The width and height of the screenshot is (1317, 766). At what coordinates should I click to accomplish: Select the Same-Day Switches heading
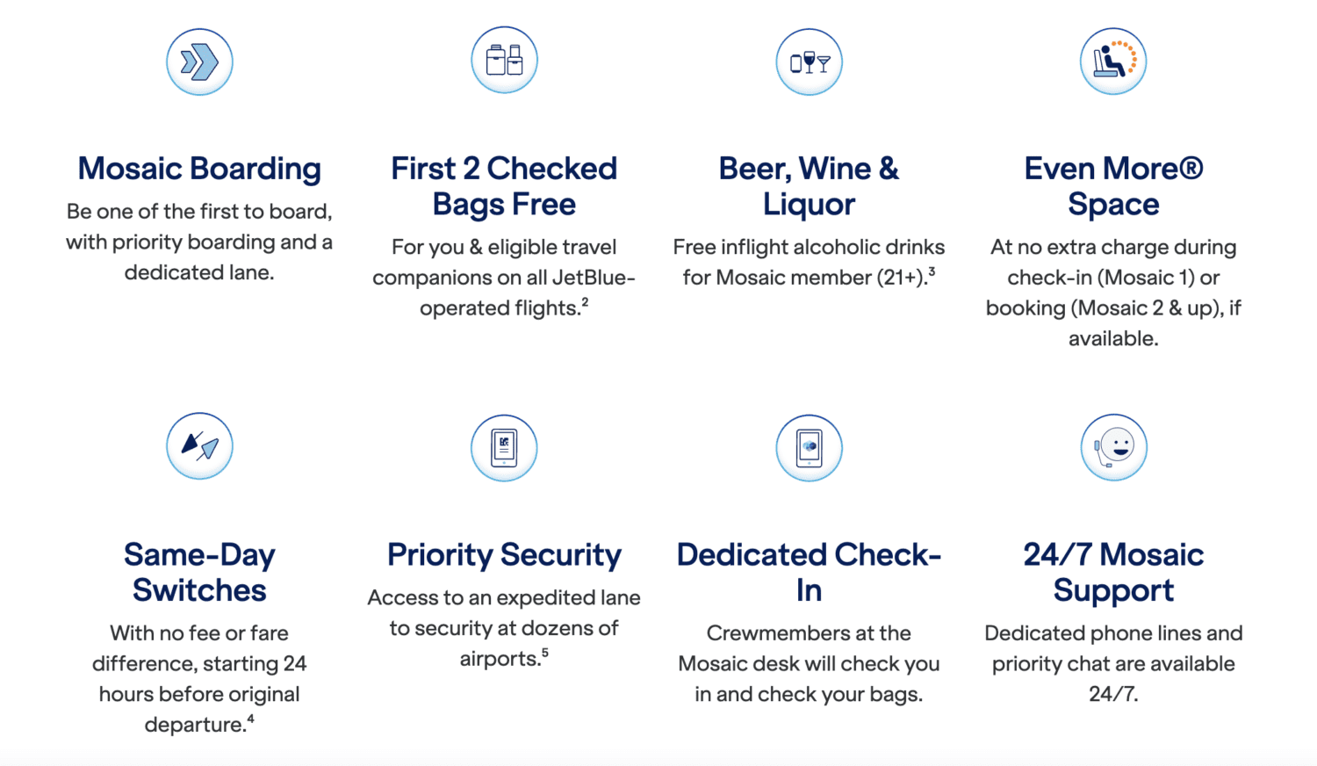coord(199,572)
